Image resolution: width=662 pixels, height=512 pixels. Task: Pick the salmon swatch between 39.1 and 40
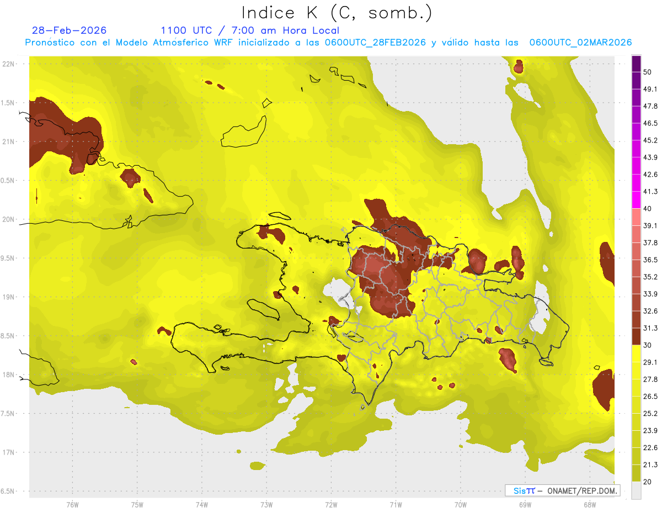tap(636, 217)
